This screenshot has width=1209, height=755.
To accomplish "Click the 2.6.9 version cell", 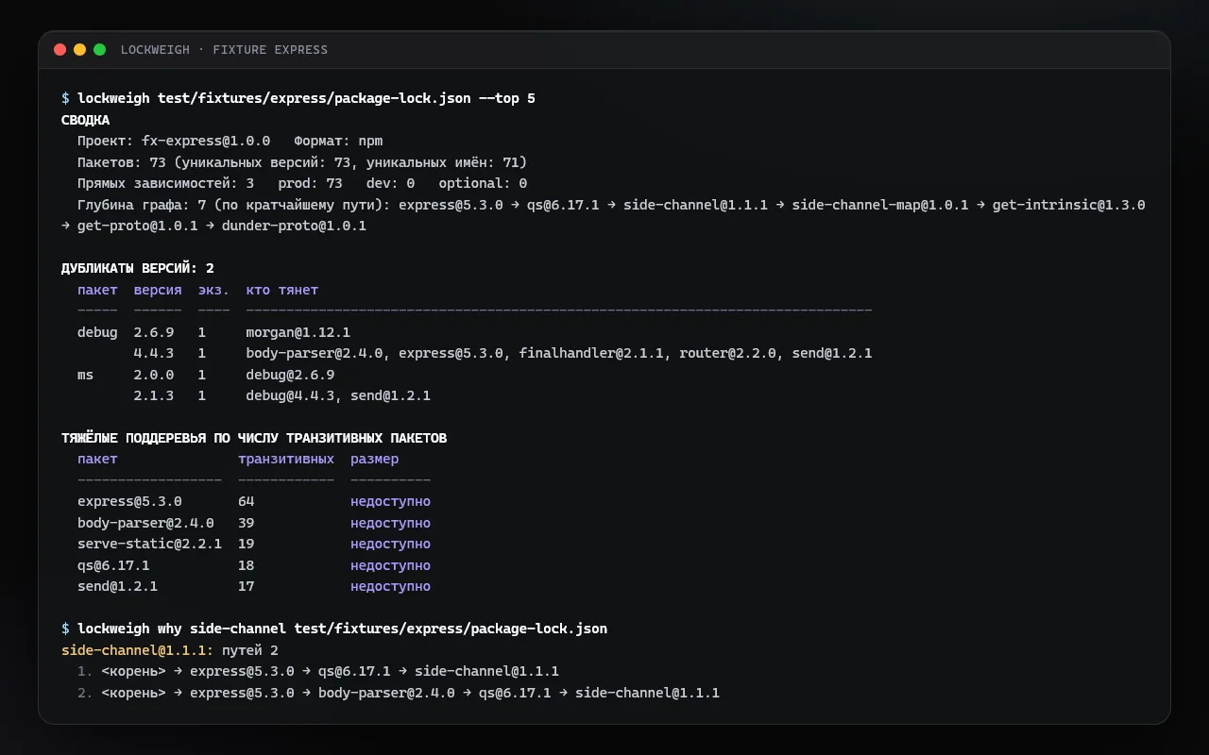I will tap(154, 332).
